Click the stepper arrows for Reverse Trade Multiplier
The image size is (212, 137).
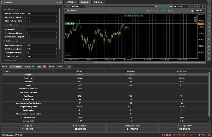(x=57, y=37)
